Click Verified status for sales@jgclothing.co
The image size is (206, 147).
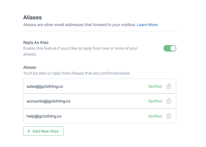pyautogui.click(x=155, y=86)
